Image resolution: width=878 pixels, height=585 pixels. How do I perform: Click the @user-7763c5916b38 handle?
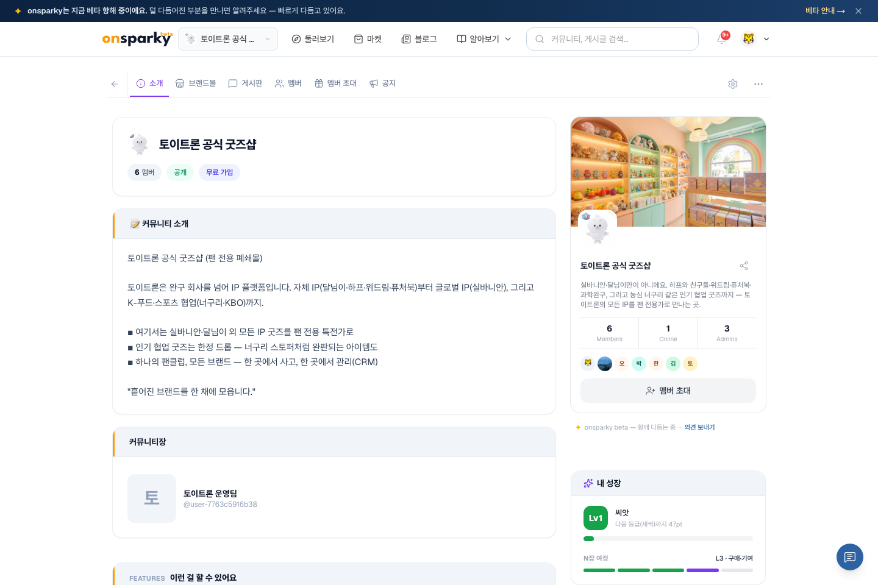[220, 505]
